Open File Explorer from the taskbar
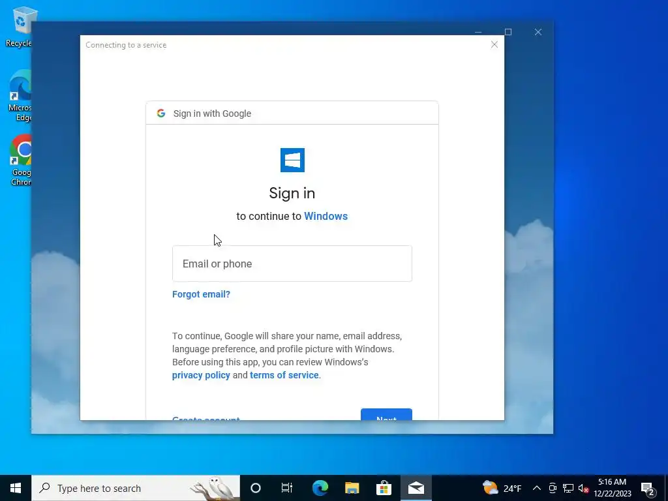Image resolution: width=668 pixels, height=501 pixels. point(352,488)
